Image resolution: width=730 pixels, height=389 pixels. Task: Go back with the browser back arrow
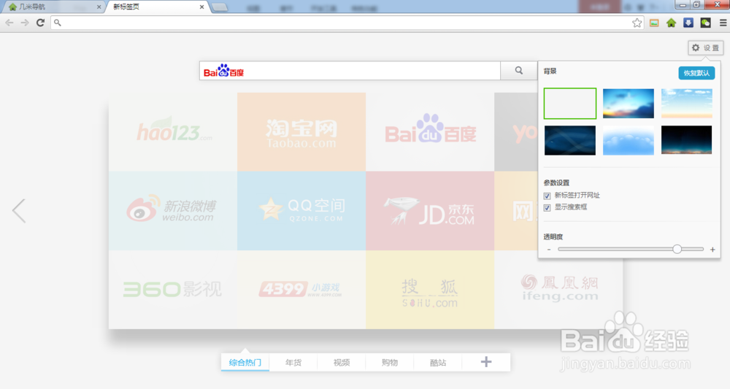(x=9, y=23)
